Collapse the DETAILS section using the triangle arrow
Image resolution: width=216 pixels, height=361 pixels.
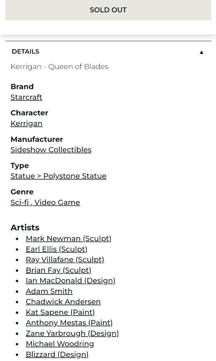click(x=201, y=52)
